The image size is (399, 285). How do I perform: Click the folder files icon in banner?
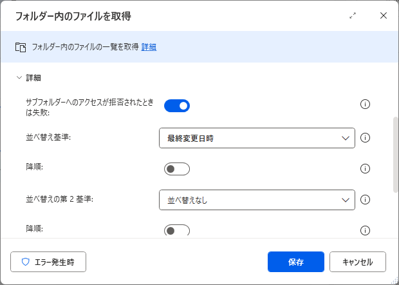(21, 48)
